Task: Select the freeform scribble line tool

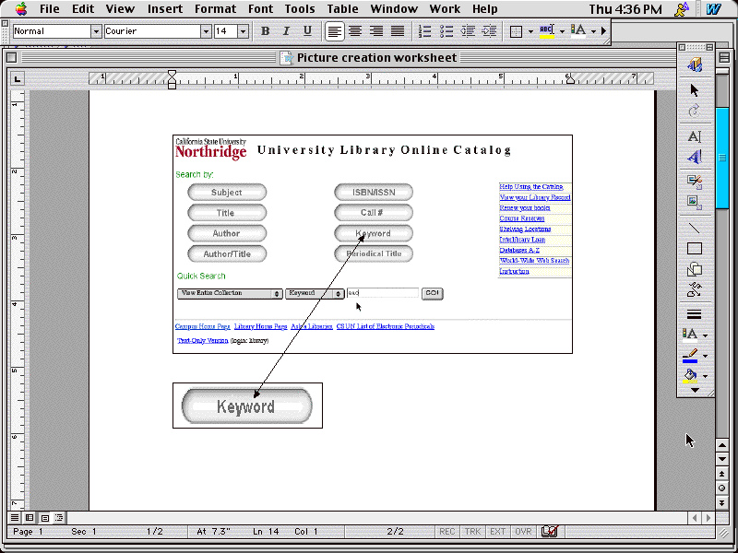Action: [695, 289]
